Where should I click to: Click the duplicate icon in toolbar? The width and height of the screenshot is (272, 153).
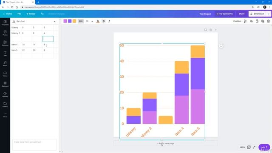[263, 21]
